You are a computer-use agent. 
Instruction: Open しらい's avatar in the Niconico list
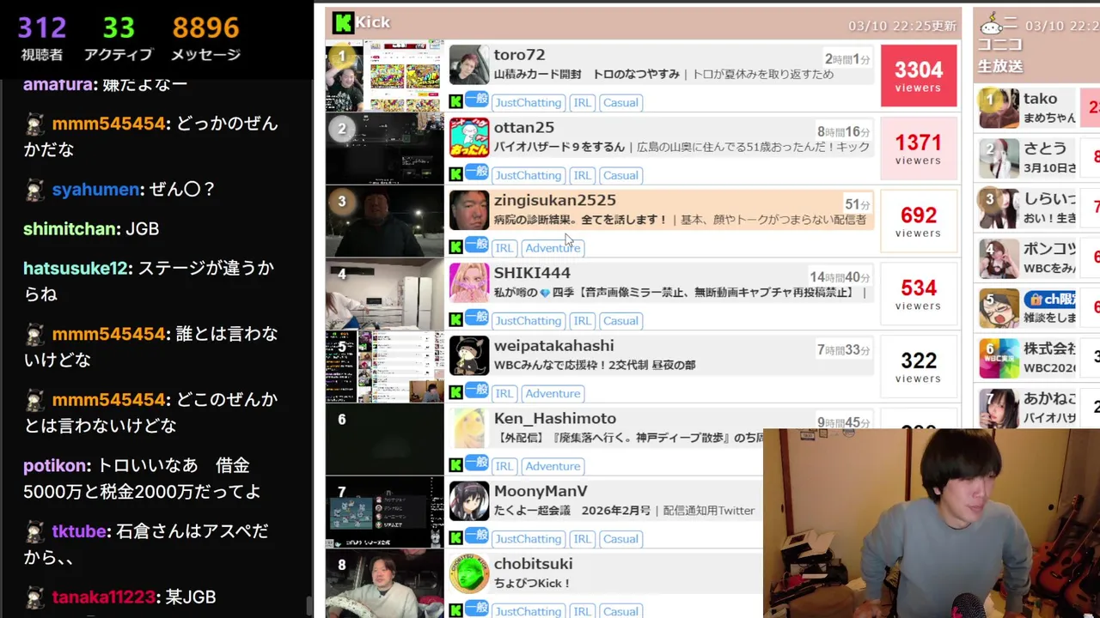coord(999,208)
